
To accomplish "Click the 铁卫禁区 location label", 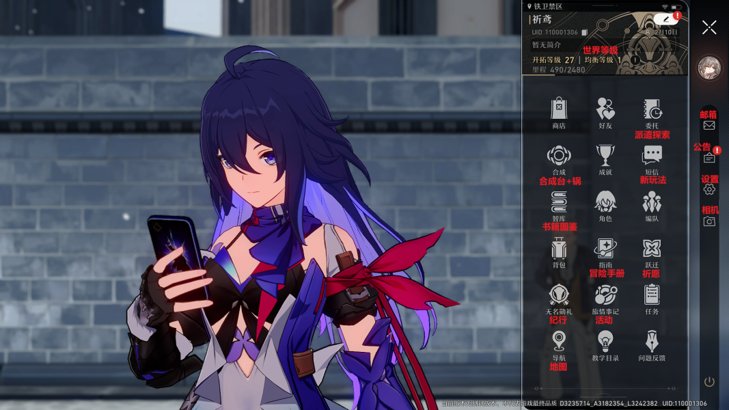I will pyautogui.click(x=548, y=7).
